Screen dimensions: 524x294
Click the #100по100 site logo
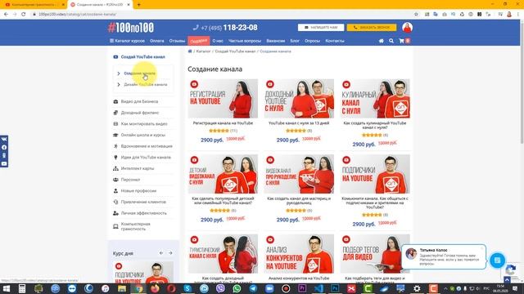[131, 27]
